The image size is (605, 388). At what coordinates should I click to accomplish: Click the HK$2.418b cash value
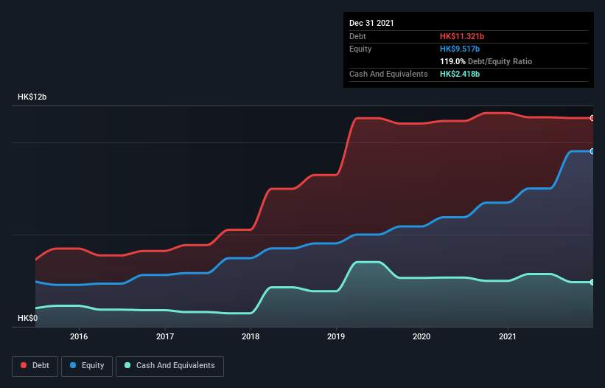tap(460, 74)
